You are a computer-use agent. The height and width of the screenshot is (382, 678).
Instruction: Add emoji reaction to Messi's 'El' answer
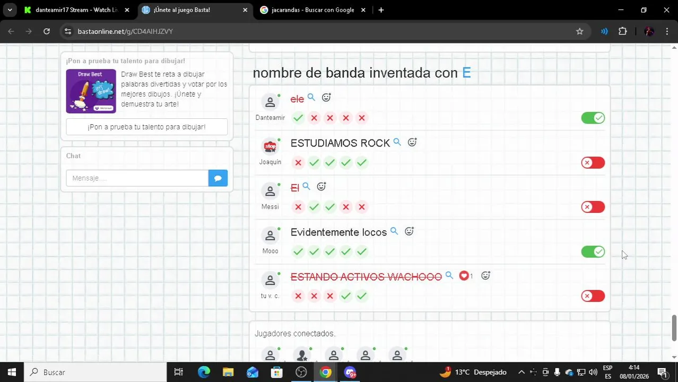321,187
